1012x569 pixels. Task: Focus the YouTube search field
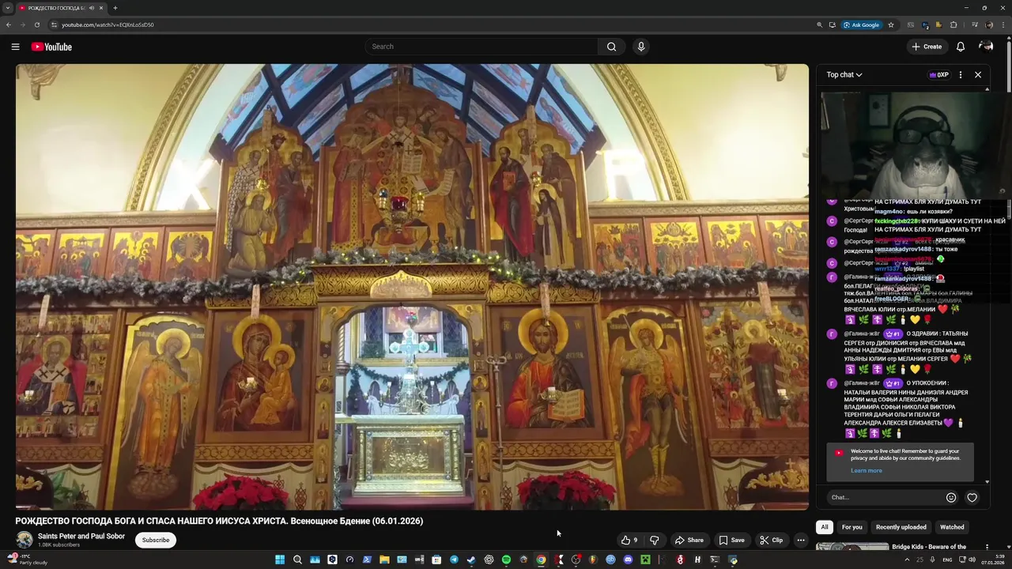click(481, 47)
